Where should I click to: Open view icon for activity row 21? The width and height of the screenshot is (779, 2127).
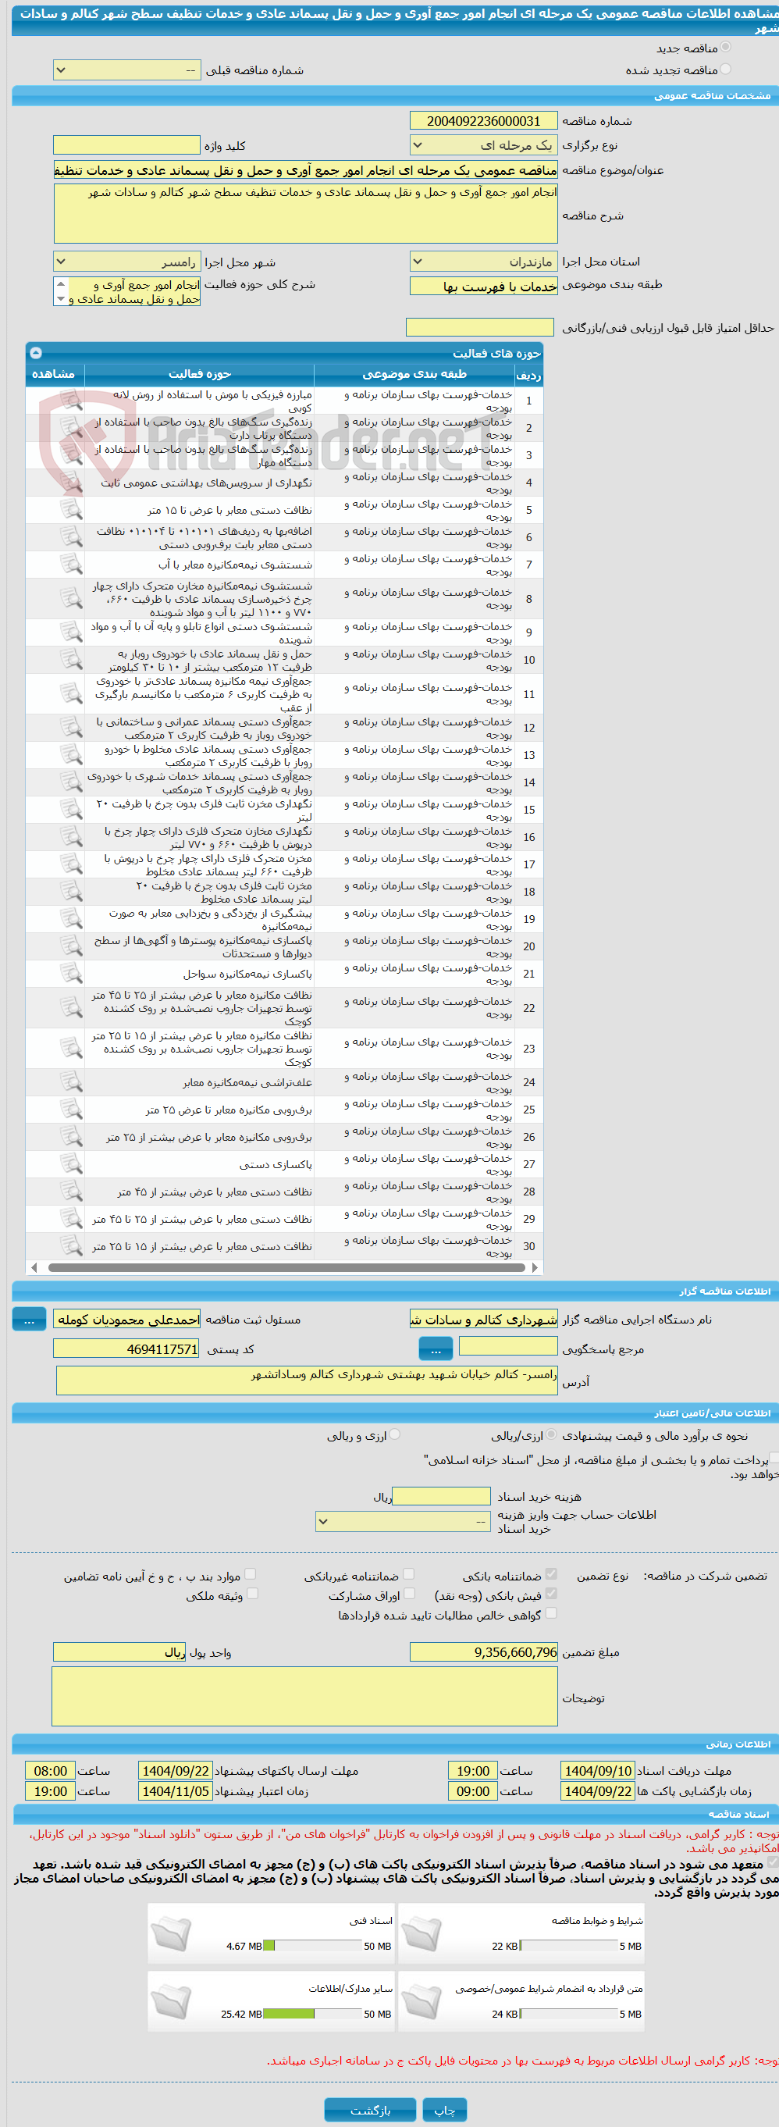pyautogui.click(x=72, y=973)
